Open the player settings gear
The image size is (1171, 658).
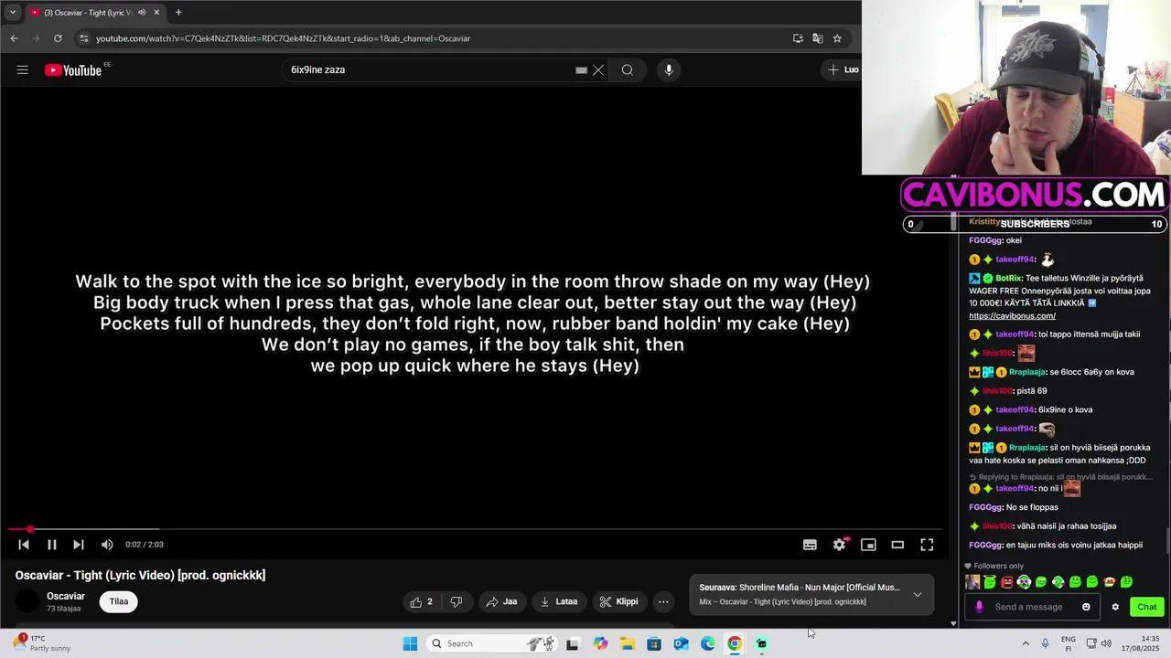point(839,545)
